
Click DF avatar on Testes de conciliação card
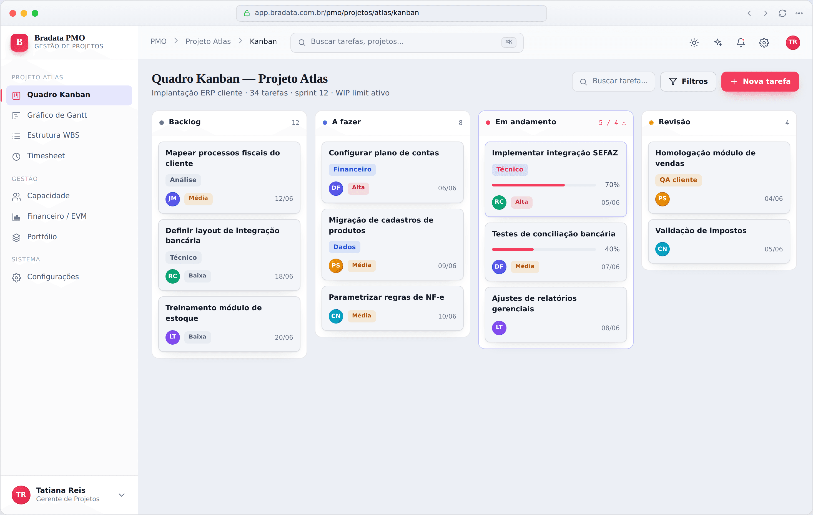(499, 267)
